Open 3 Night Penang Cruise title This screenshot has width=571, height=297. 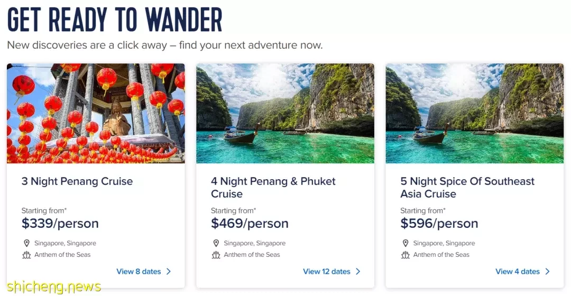tap(77, 181)
